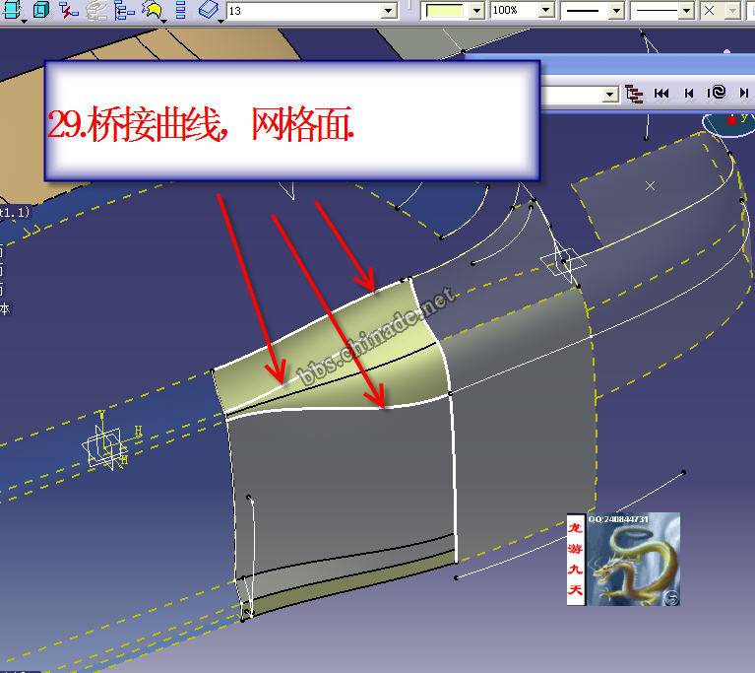
Task: Click the red lightning tree icon
Action: tap(68, 9)
